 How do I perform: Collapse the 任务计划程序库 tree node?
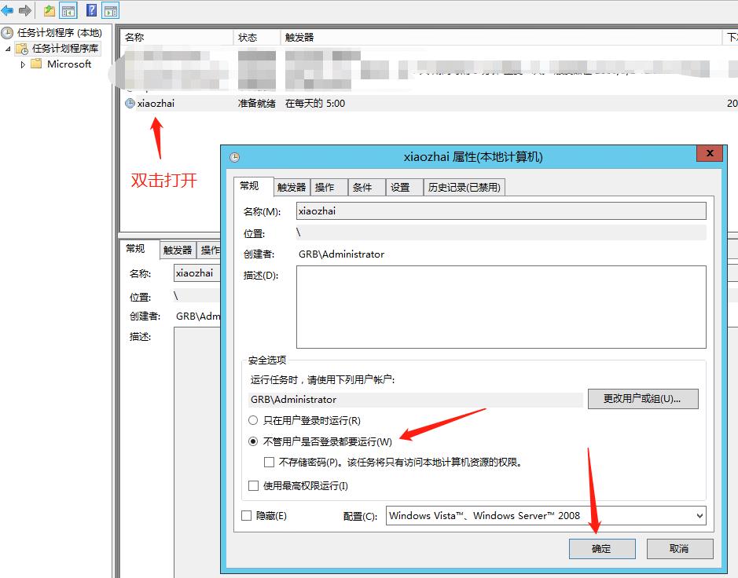[8, 49]
